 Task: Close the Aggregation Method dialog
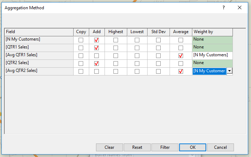click(240, 7)
